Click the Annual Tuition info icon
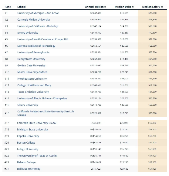 [105, 7]
